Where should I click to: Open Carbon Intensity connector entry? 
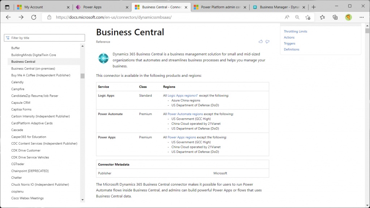pyautogui.click(x=40, y=116)
